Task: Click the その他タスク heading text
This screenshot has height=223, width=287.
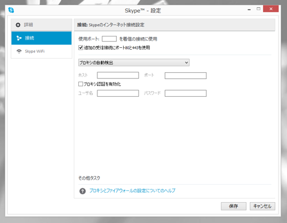Action: (x=89, y=178)
